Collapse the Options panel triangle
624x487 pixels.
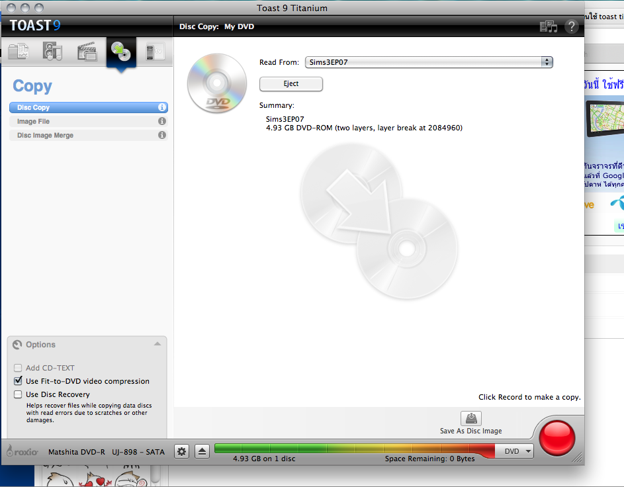coord(157,344)
